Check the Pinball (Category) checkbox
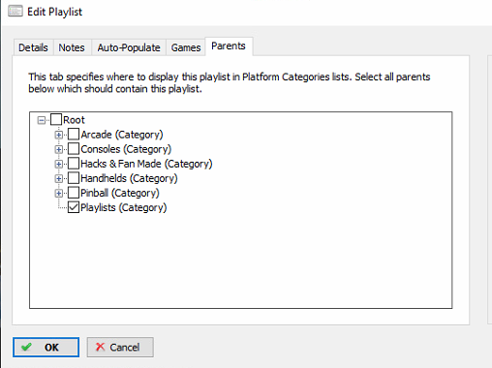 point(74,193)
